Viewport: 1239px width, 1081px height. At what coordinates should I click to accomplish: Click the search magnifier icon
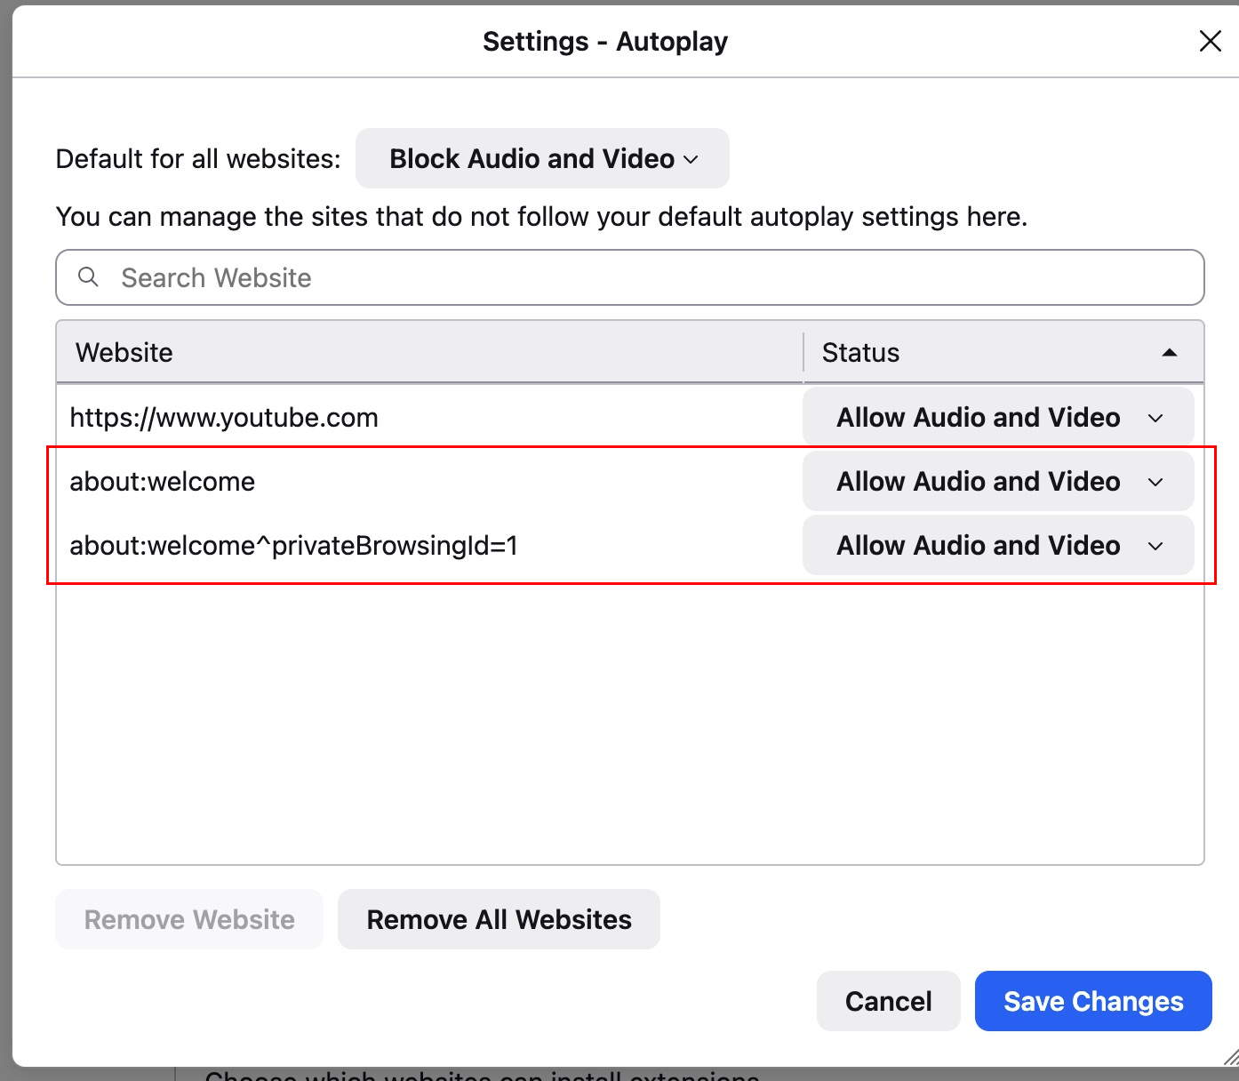(88, 277)
